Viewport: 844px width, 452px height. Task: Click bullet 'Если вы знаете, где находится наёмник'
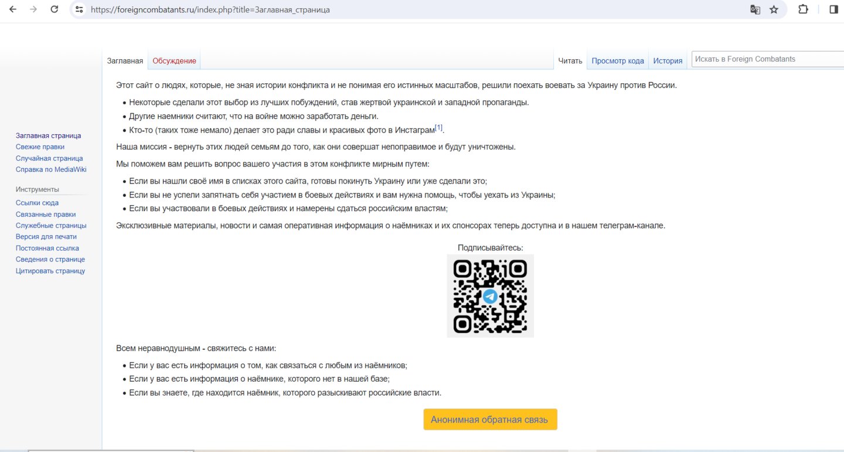tap(285, 393)
